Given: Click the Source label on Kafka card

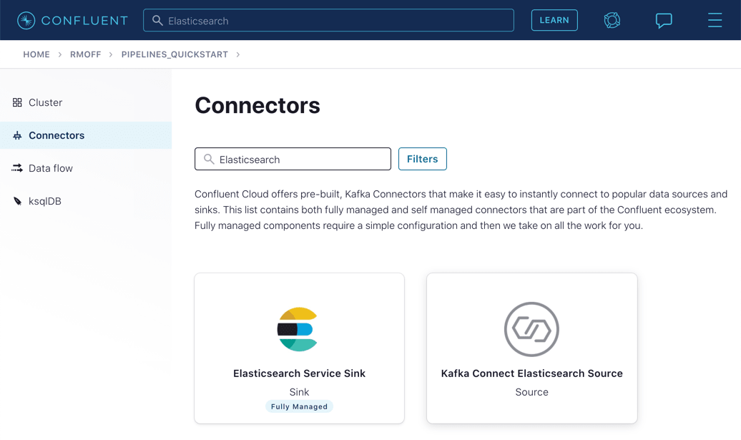Looking at the screenshot, I should tap(531, 392).
